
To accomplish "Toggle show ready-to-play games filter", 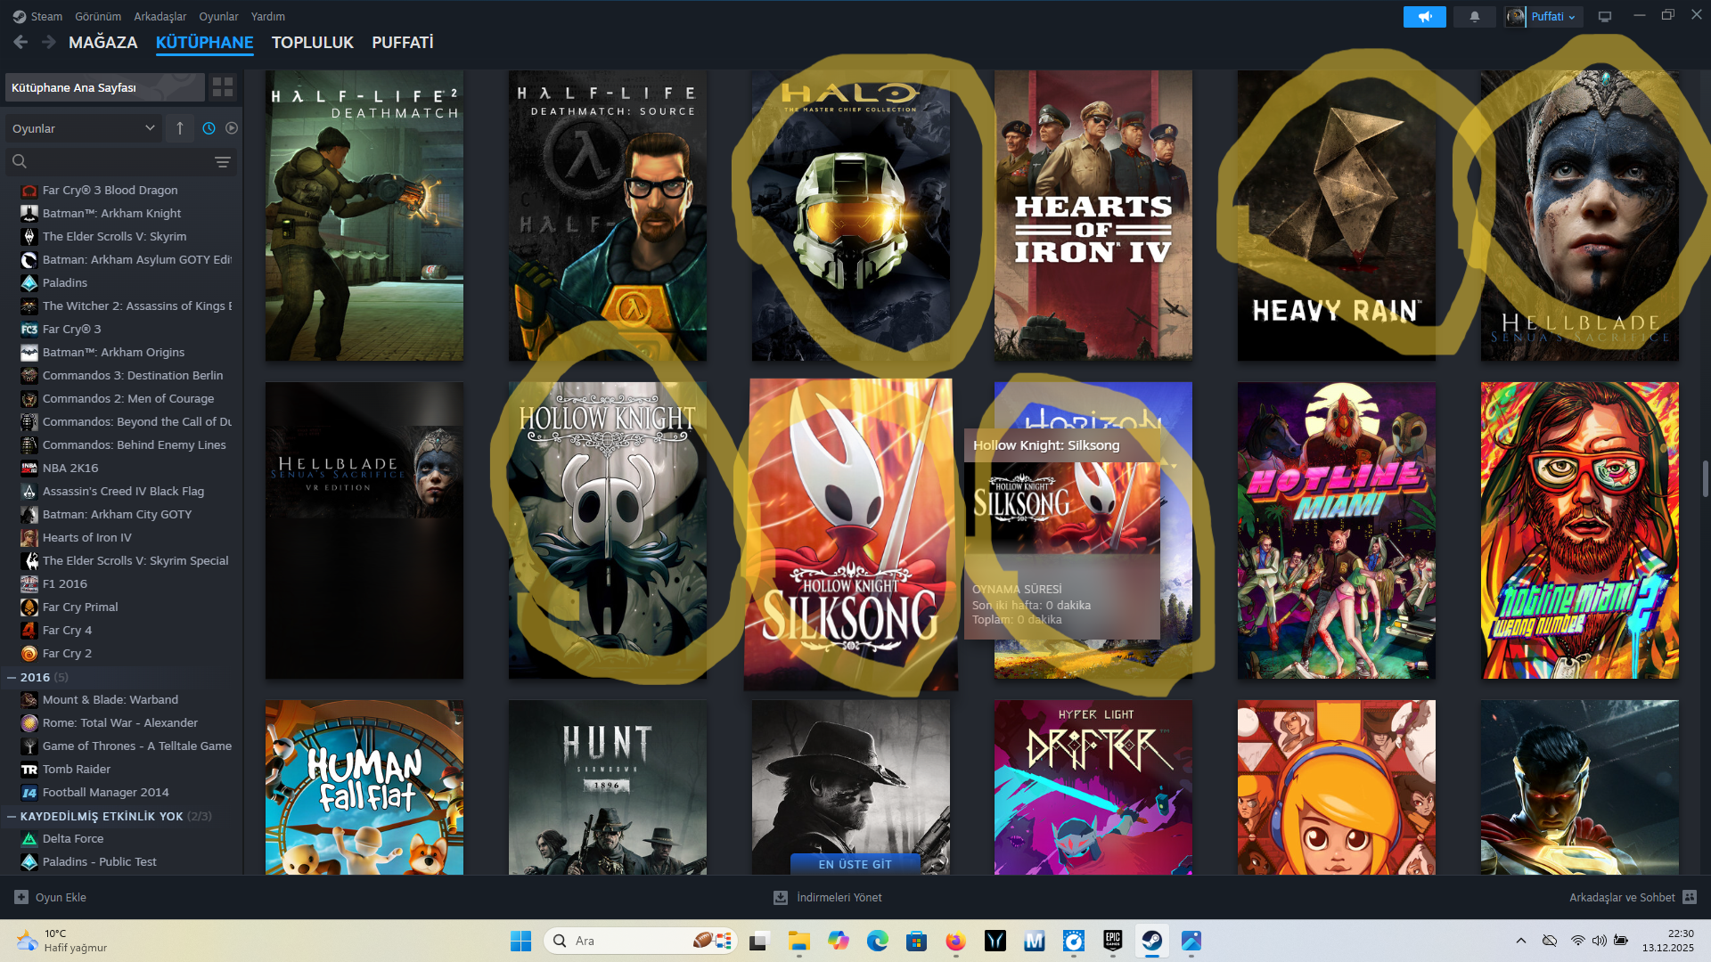I will click(x=232, y=128).
